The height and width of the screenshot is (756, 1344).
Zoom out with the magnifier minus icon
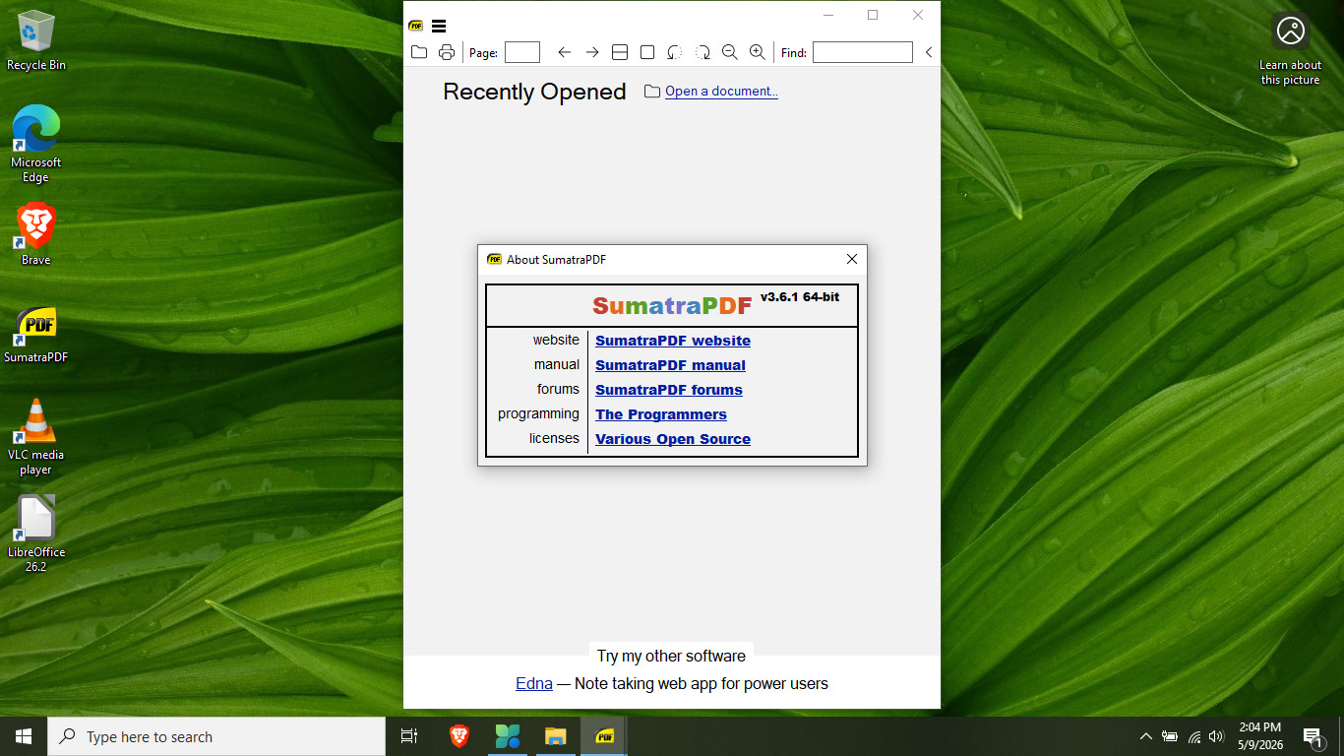coord(730,52)
